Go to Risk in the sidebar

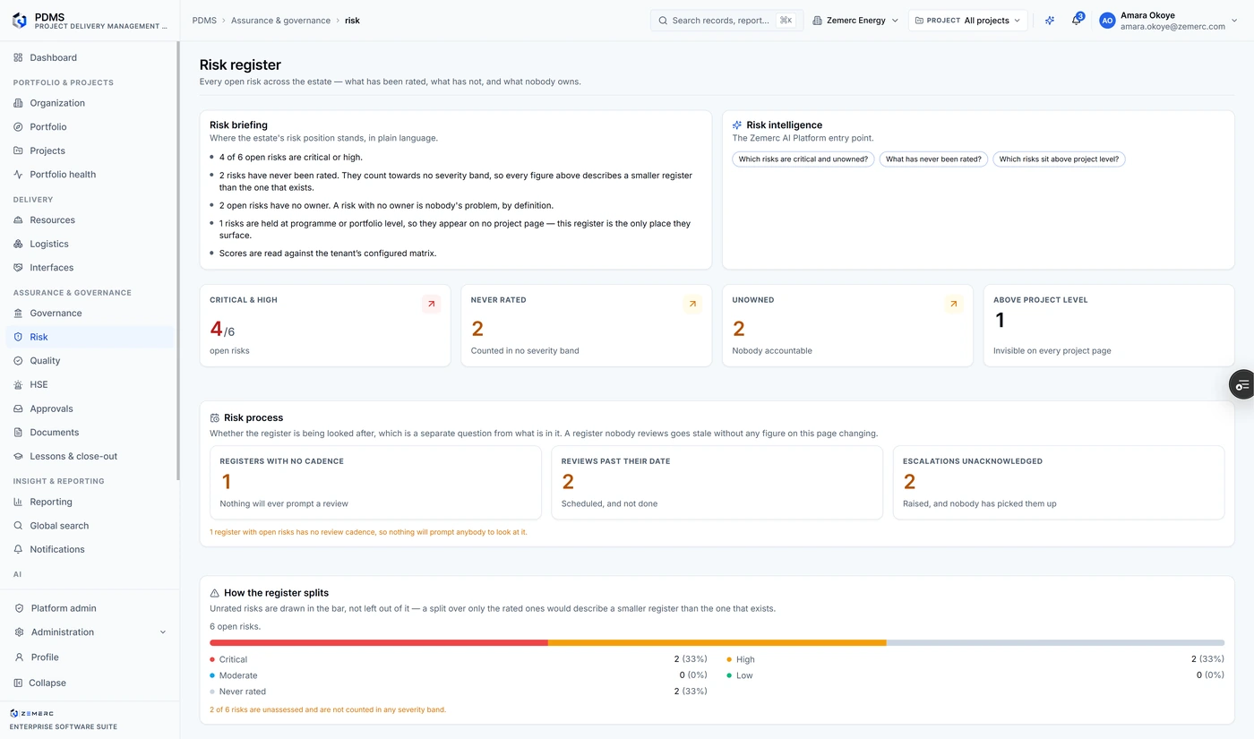coord(90,337)
